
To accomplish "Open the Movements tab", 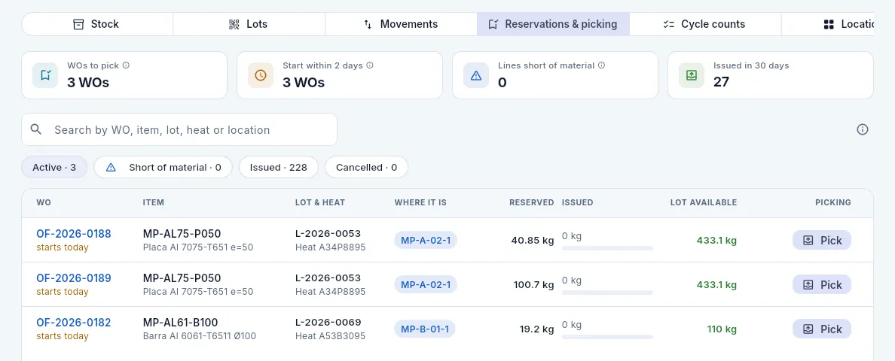I will 401,24.
